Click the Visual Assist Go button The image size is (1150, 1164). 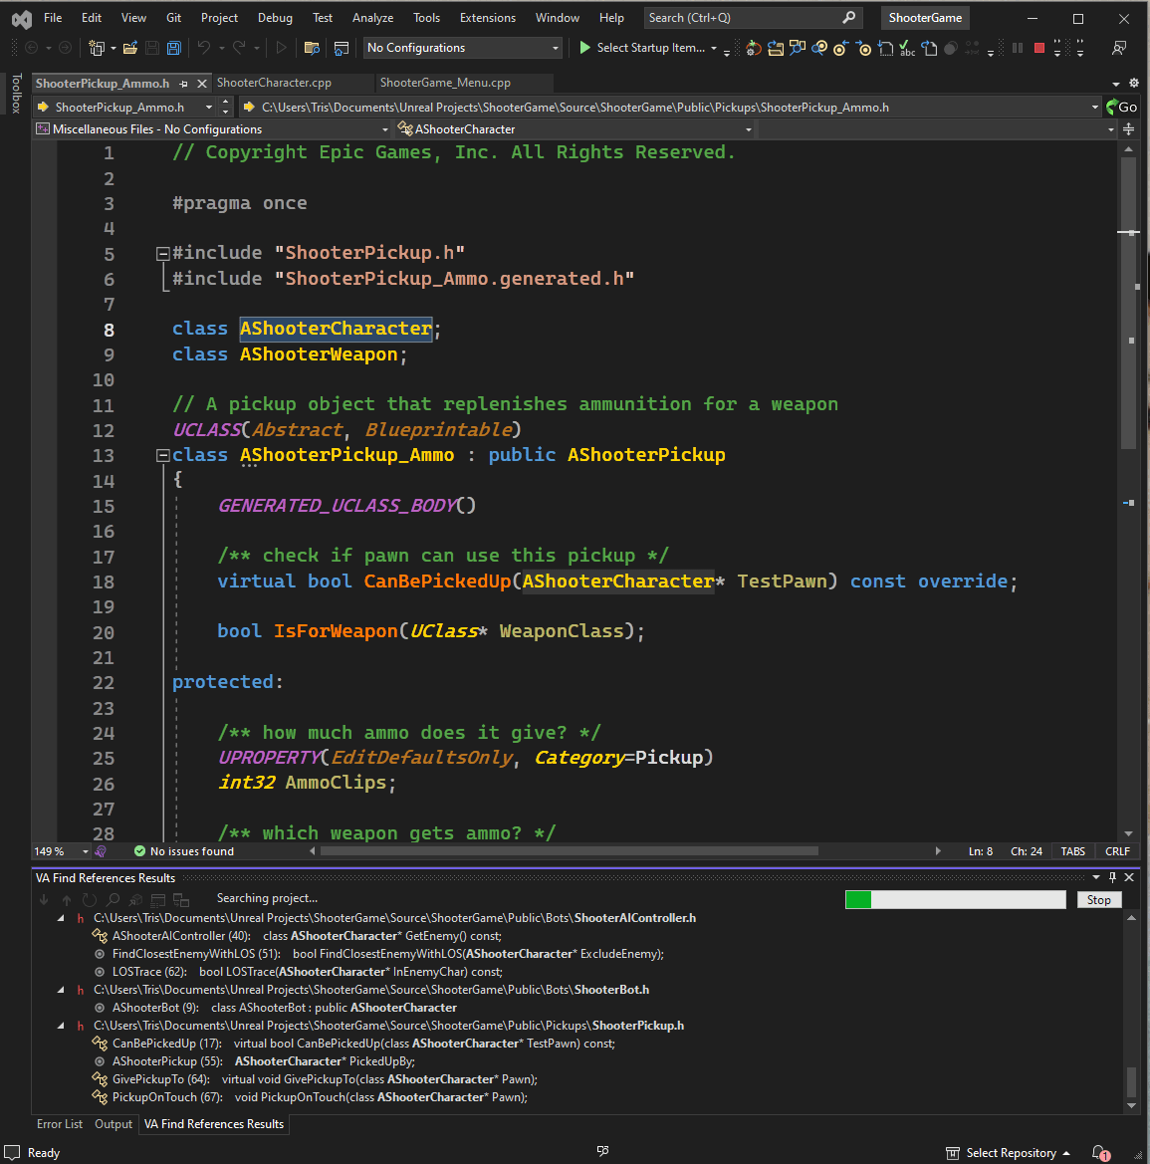coord(1122,107)
